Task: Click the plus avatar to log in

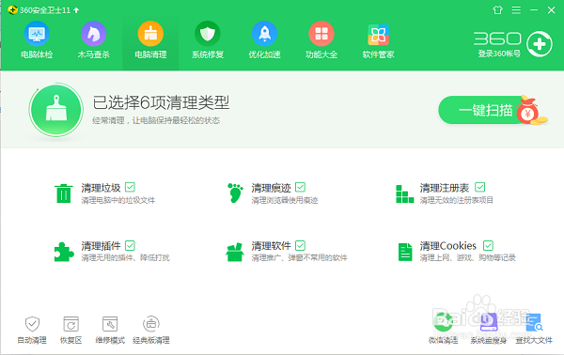Action: click(x=540, y=44)
